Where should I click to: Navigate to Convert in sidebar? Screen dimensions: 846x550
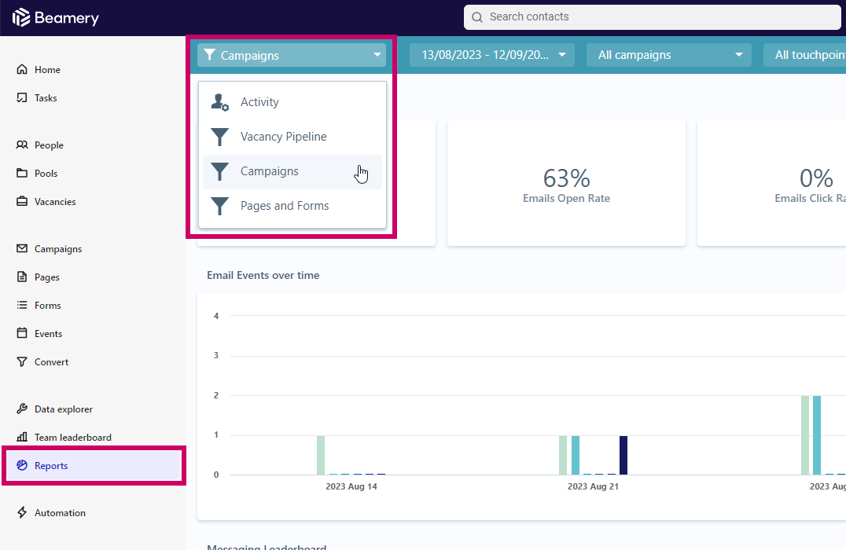51,362
